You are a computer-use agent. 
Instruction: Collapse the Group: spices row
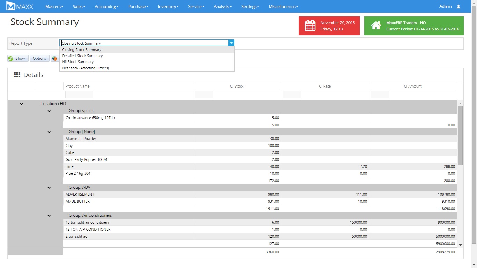pyautogui.click(x=49, y=111)
